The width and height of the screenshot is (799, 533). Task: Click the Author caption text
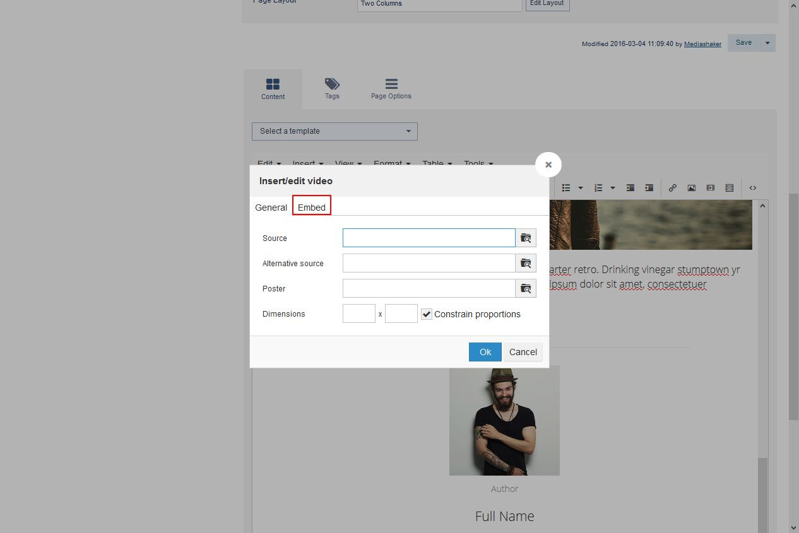pyautogui.click(x=504, y=489)
